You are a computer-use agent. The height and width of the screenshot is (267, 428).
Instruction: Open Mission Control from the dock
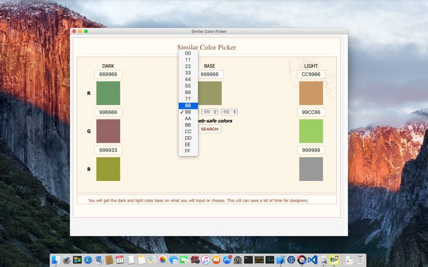pos(77,260)
